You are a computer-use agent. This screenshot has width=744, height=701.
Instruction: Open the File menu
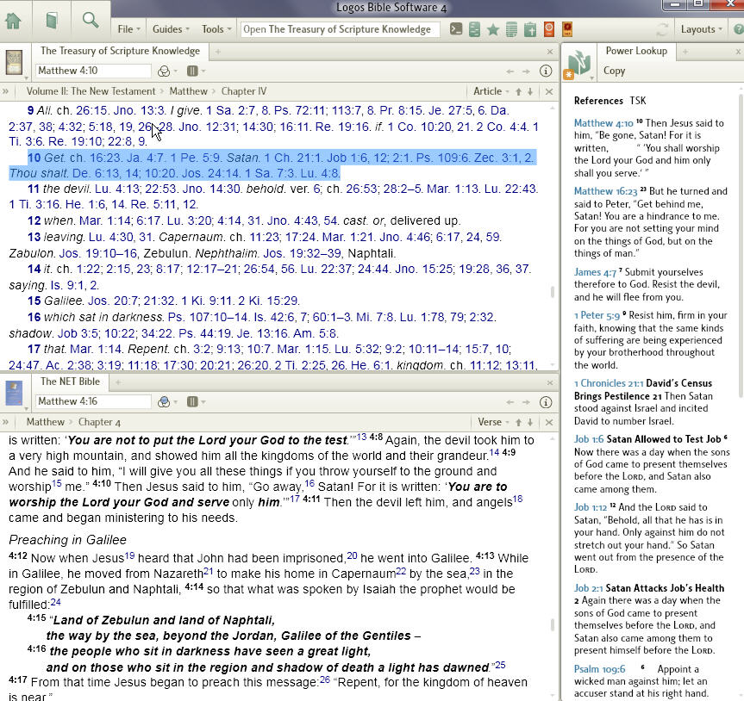click(128, 29)
